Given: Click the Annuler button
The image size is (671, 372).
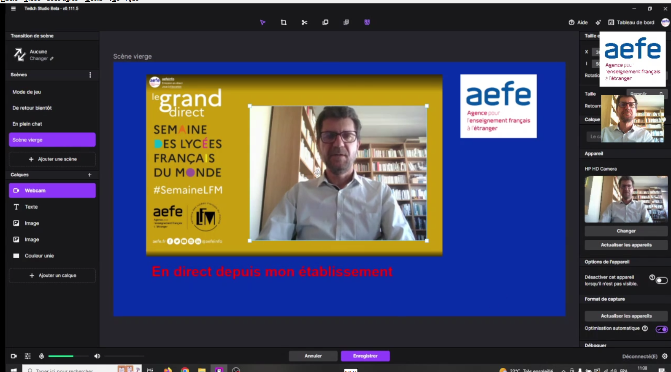Looking at the screenshot, I should point(313,356).
